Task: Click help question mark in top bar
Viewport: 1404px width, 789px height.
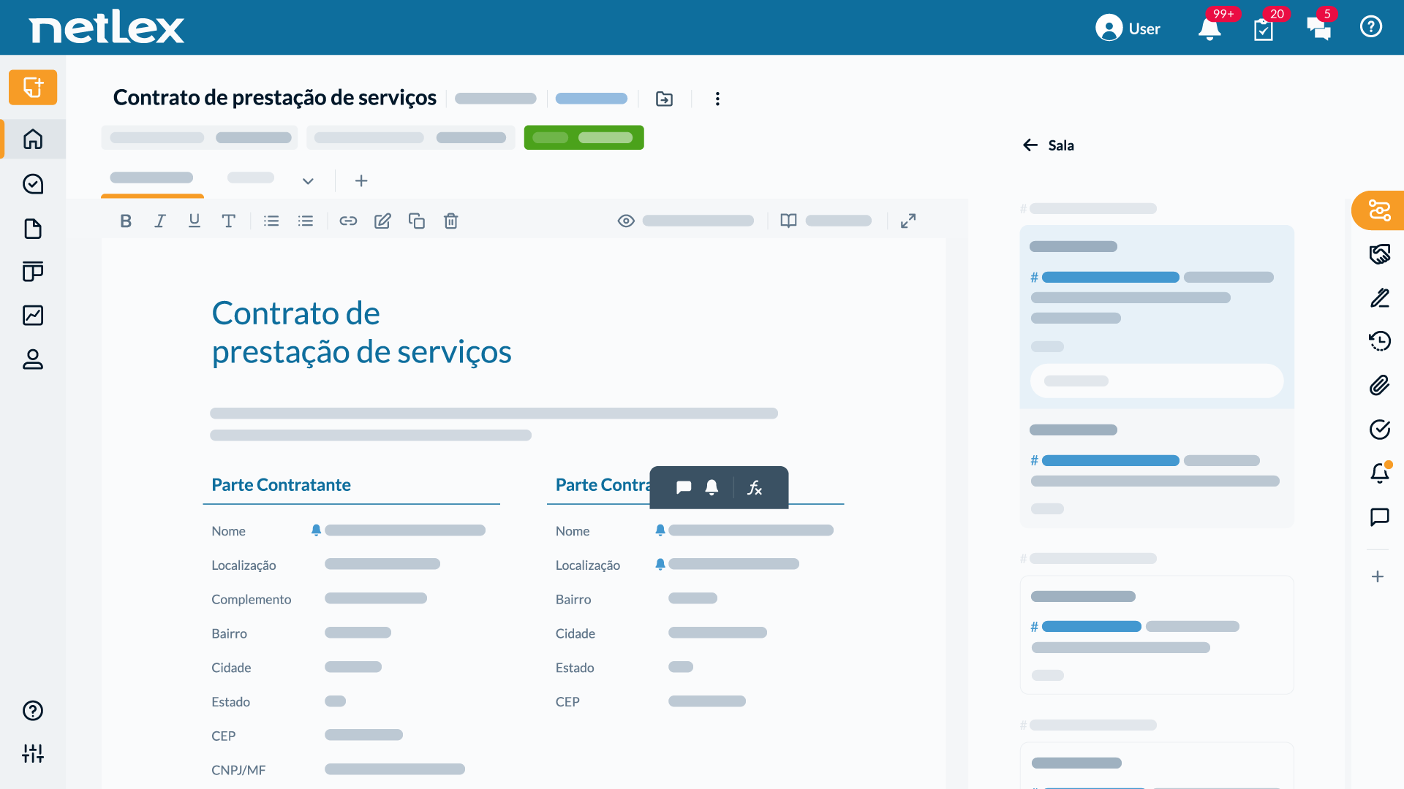Action: (1371, 27)
